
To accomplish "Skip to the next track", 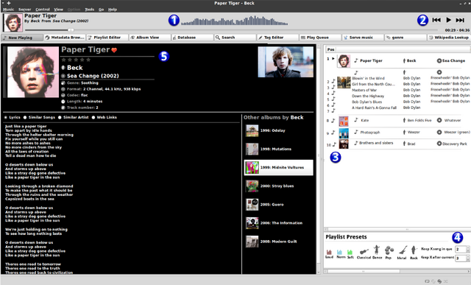I will click(x=460, y=20).
